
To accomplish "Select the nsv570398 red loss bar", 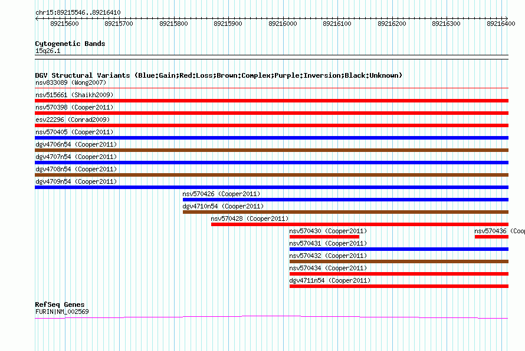I will 271,113.
